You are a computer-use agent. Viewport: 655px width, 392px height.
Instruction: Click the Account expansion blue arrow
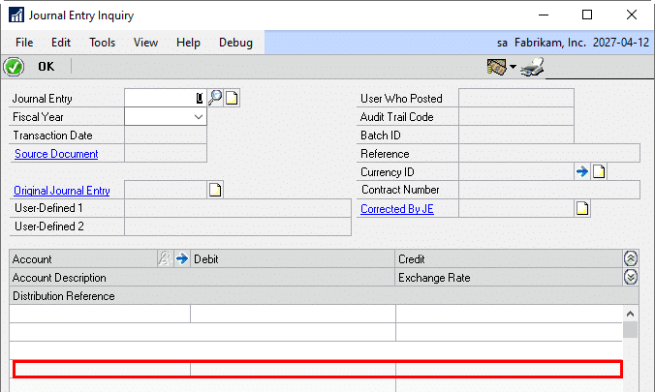click(182, 258)
